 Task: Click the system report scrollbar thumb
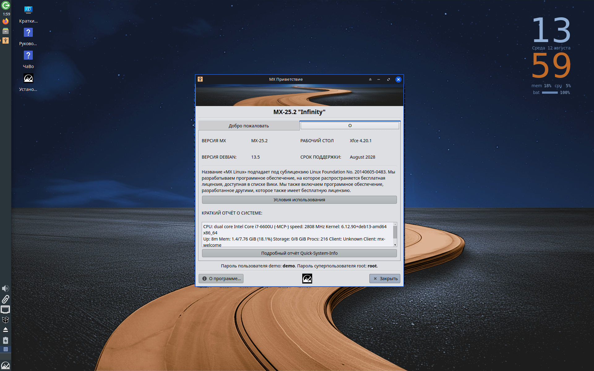coord(395,232)
